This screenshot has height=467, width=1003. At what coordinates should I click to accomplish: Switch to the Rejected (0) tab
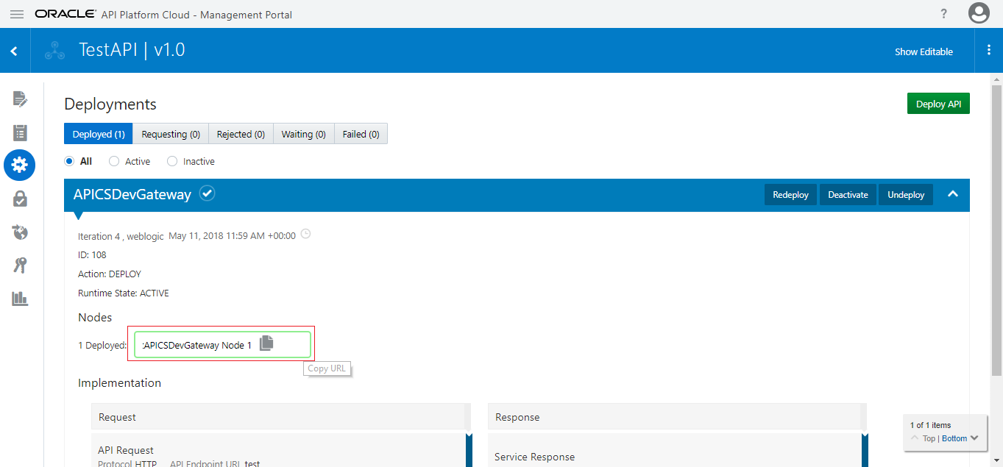241,134
